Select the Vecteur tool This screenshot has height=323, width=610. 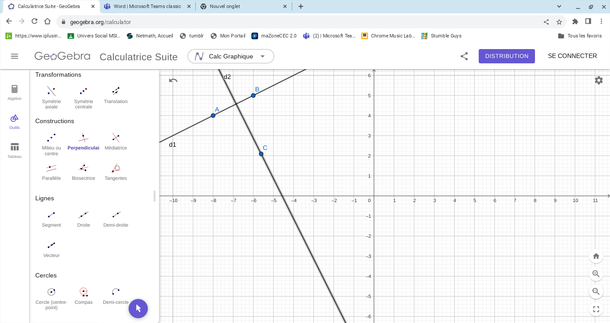tap(51, 249)
